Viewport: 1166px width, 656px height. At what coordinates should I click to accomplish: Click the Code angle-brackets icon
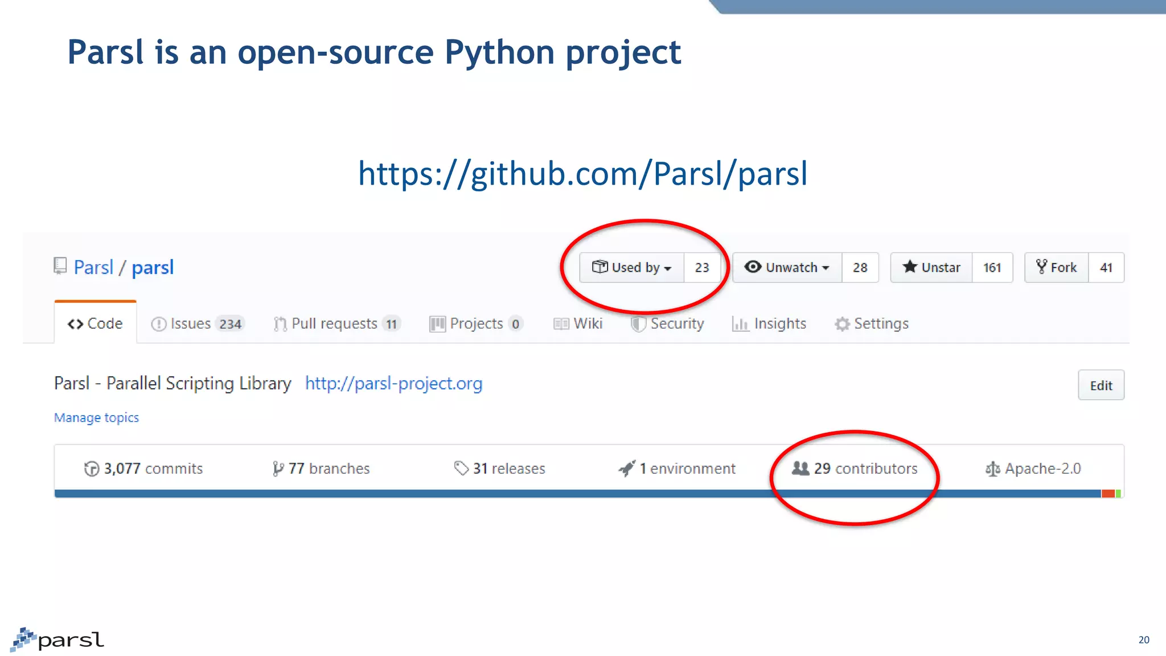coord(75,324)
